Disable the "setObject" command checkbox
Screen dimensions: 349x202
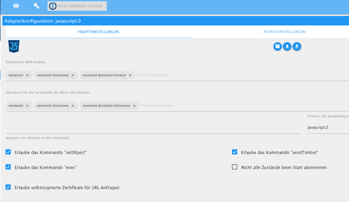[x=8, y=152]
